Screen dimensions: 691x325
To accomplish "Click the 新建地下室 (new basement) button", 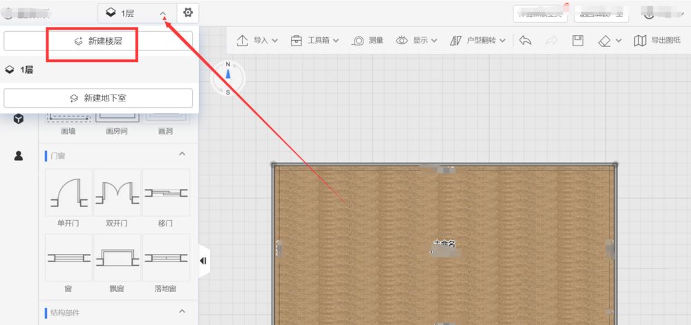I will 98,98.
